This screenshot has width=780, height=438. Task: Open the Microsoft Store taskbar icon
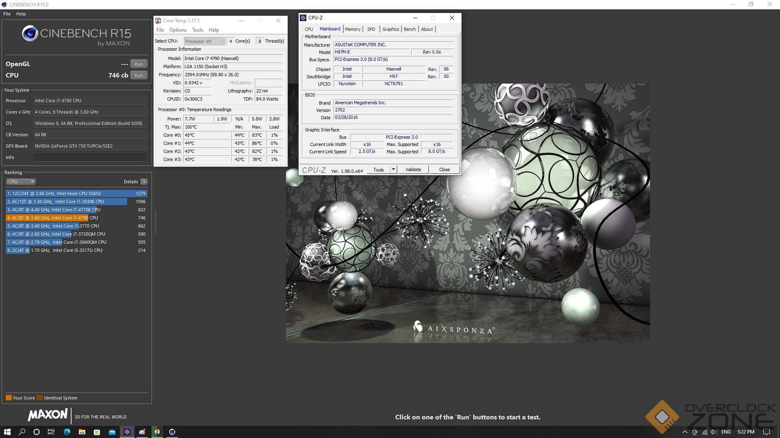[97, 432]
